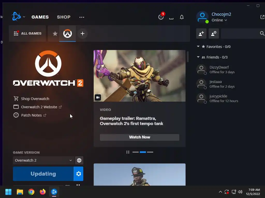Image resolution: width=265 pixels, height=198 pixels.
Task: Open friend management settings icon
Action: click(214, 34)
